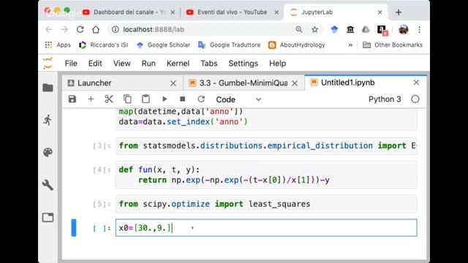Open Riccardo's ISI bookmark
Viewport: 468px width, 263px height.
pyautogui.click(x=103, y=45)
